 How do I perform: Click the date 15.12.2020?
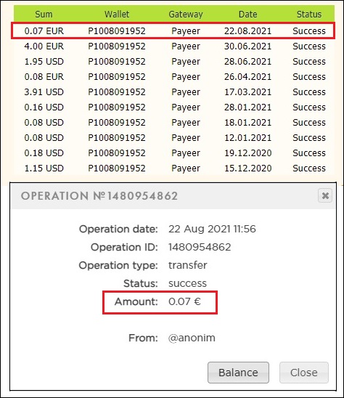pos(248,168)
